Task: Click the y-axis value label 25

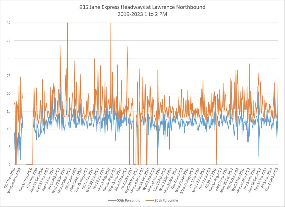Action: (9, 76)
